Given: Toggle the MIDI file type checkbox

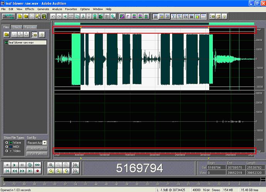Looking at the screenshot, I should point(6,147).
